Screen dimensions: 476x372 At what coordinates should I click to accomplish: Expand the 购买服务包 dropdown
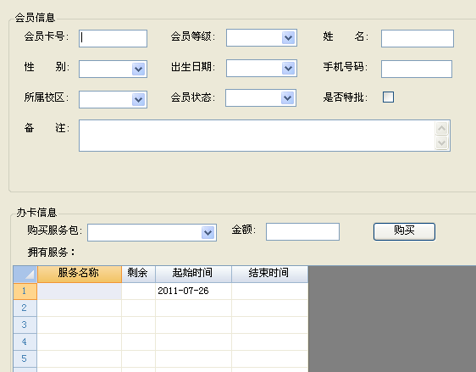(x=208, y=233)
